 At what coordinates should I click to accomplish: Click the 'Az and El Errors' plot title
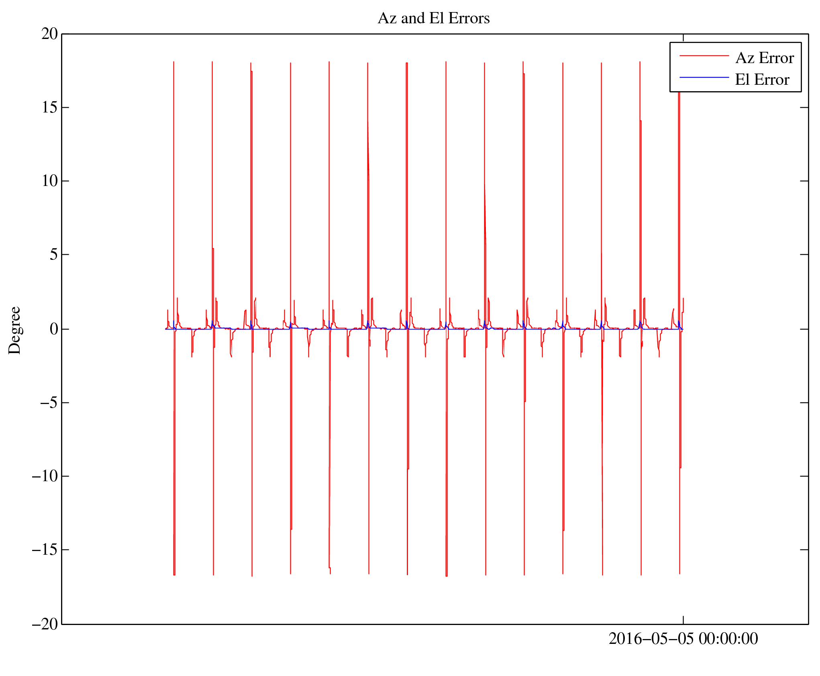[433, 18]
